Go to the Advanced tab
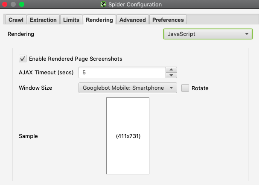The image size is (259, 185). pos(132,20)
